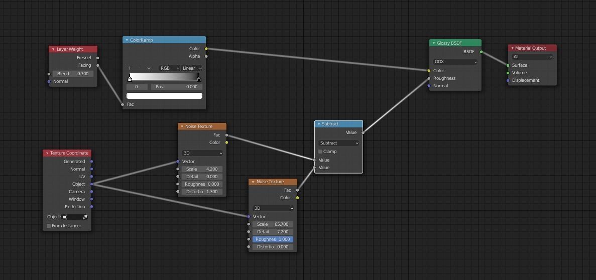Click the Detail 7.200 field
Viewport: 596px width, 280px height.
[273, 232]
